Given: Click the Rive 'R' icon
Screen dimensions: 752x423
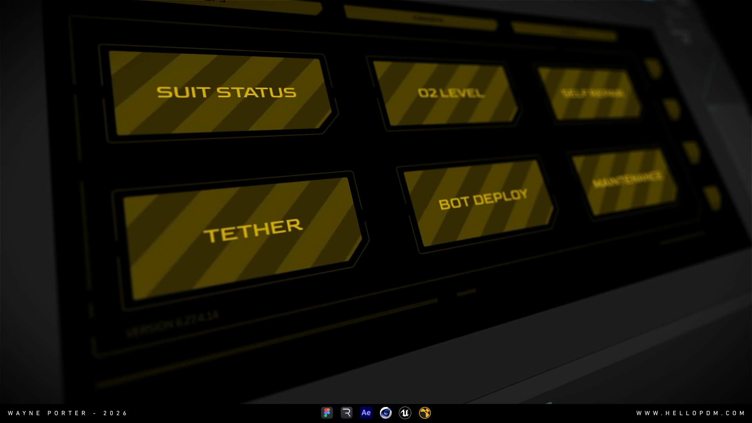Looking at the screenshot, I should pyautogui.click(x=347, y=413).
